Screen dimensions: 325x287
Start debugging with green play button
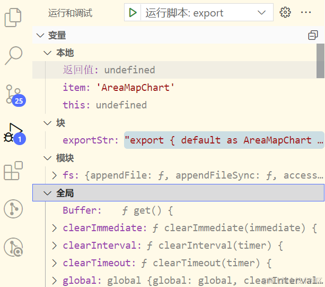coord(133,12)
